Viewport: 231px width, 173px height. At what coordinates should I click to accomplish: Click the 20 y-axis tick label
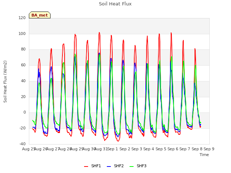coord(23,97)
